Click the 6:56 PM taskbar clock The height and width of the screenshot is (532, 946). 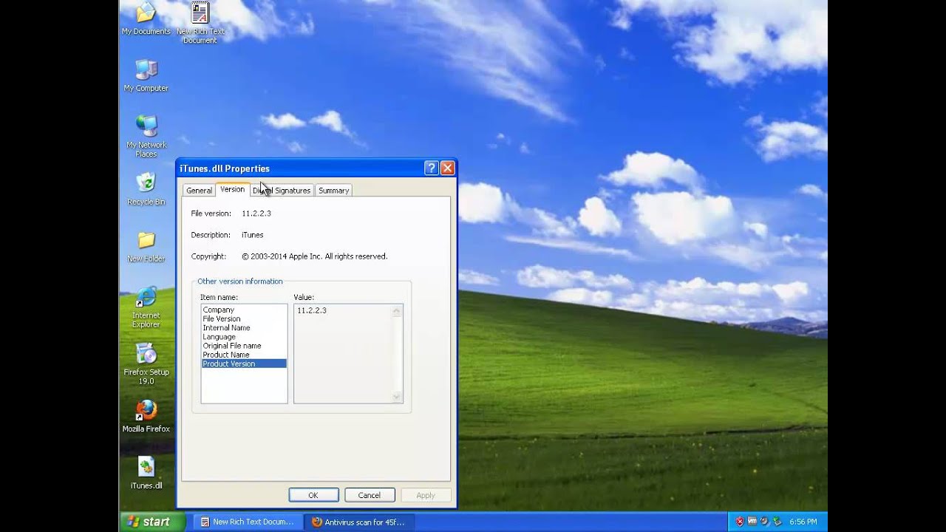point(803,522)
